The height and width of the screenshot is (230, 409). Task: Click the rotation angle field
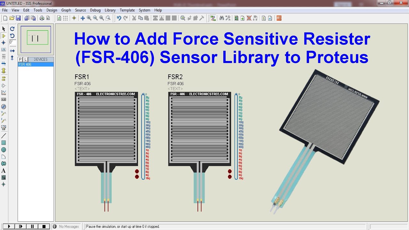[x=12, y=42]
